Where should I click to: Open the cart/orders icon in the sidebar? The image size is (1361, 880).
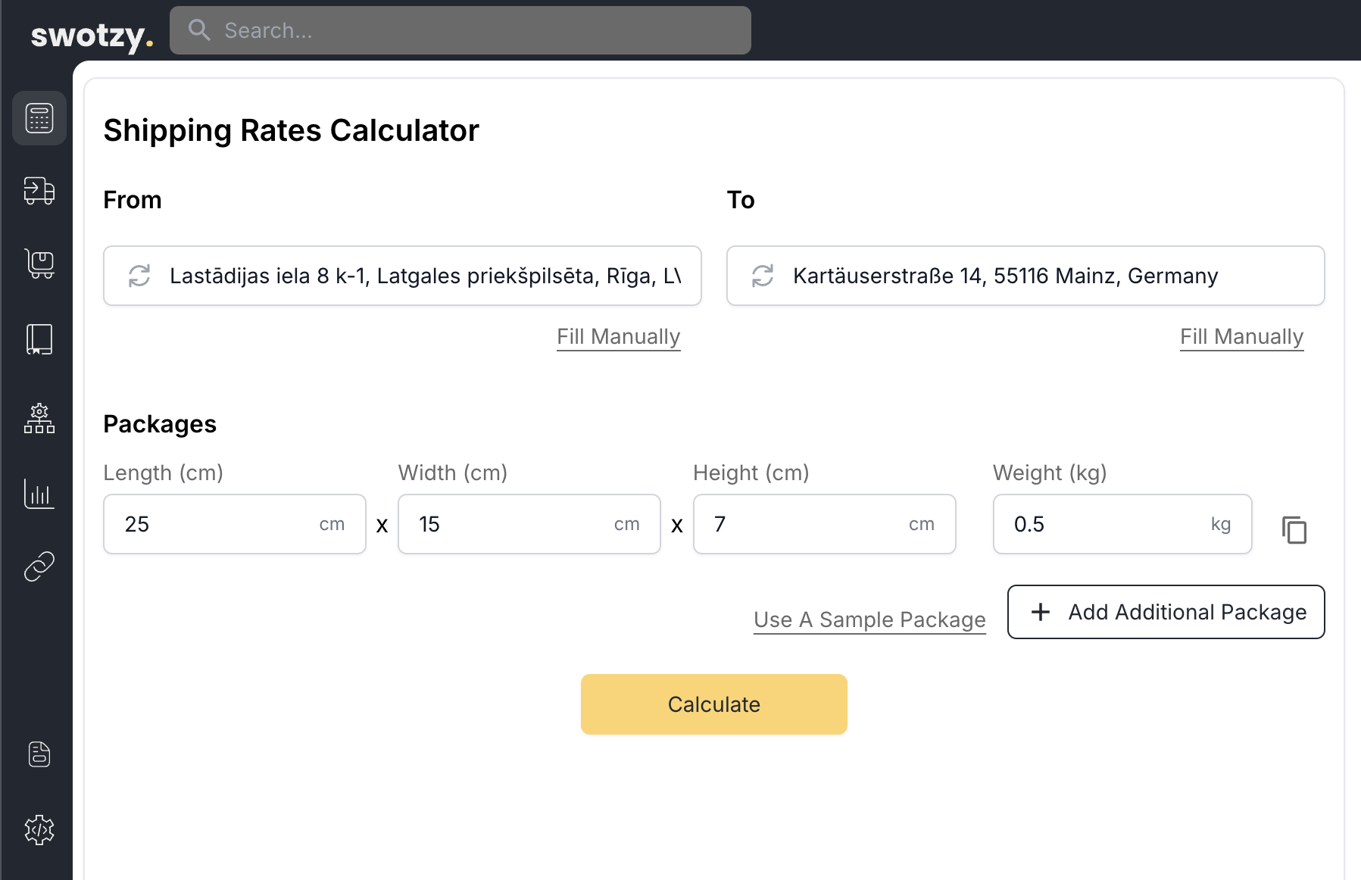coord(39,264)
